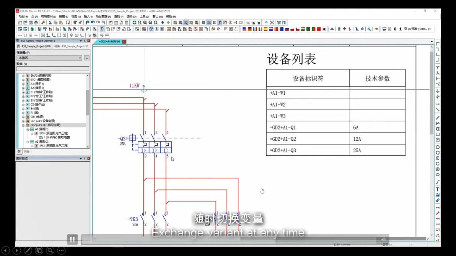Collapse the GD2 (24 V PLC 信号电源) node
Viewport: 456px width, 256px height.
pyautogui.click(x=23, y=125)
